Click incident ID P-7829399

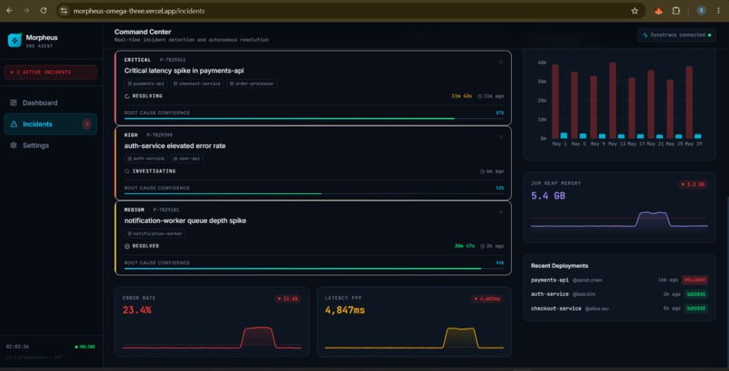(159, 135)
